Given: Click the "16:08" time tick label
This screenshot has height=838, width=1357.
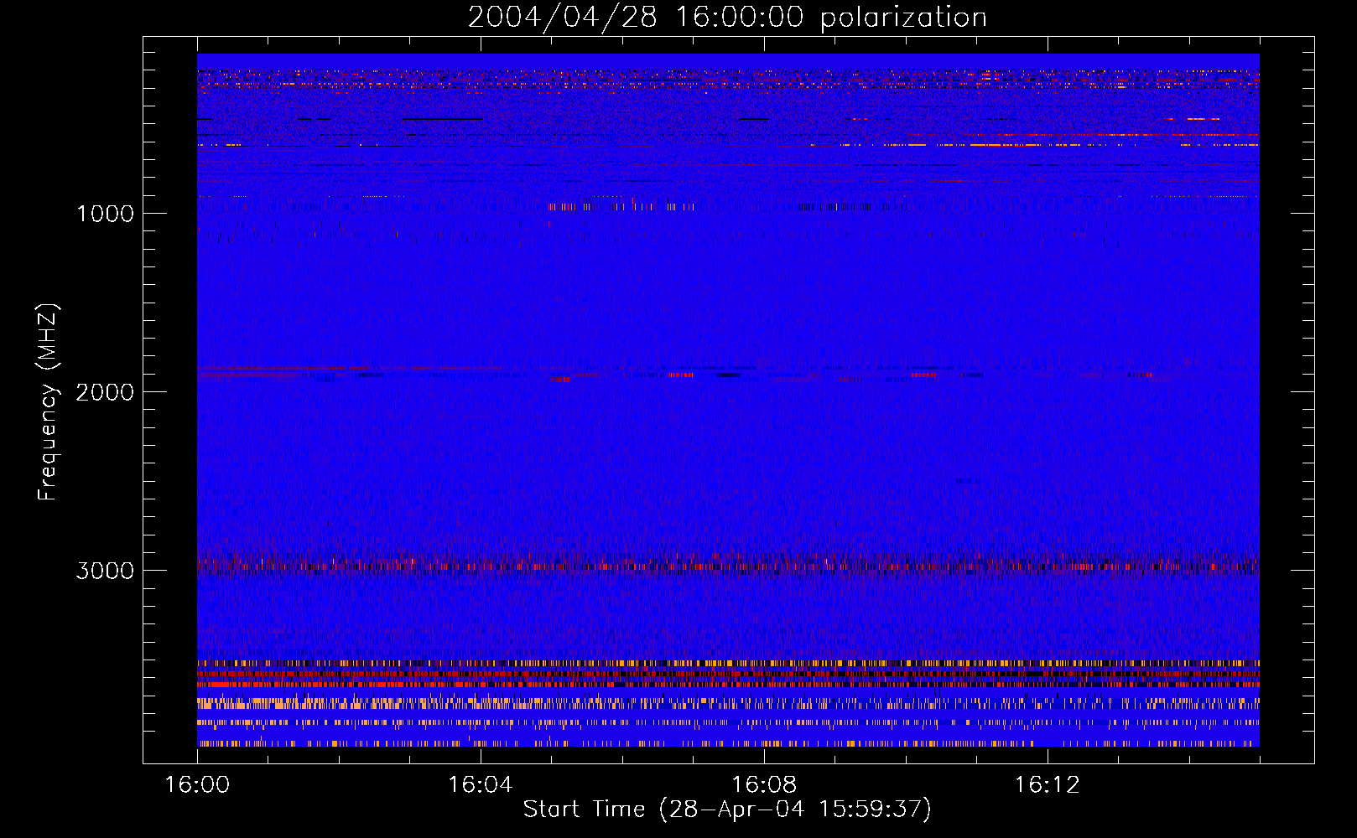Looking at the screenshot, I should (x=763, y=785).
